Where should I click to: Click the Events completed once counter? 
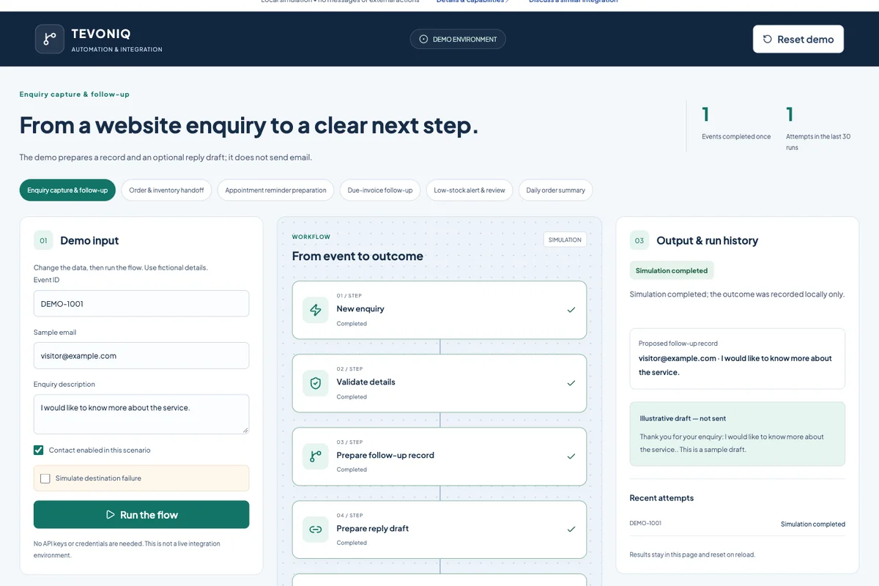[736, 124]
